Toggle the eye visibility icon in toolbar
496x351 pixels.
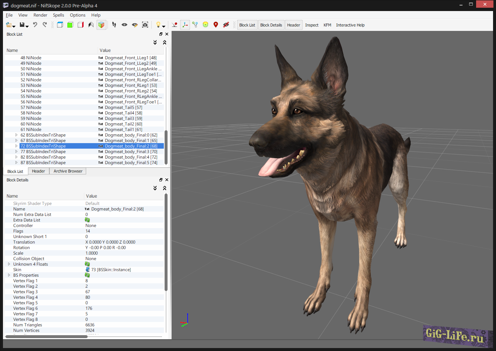[124, 24]
